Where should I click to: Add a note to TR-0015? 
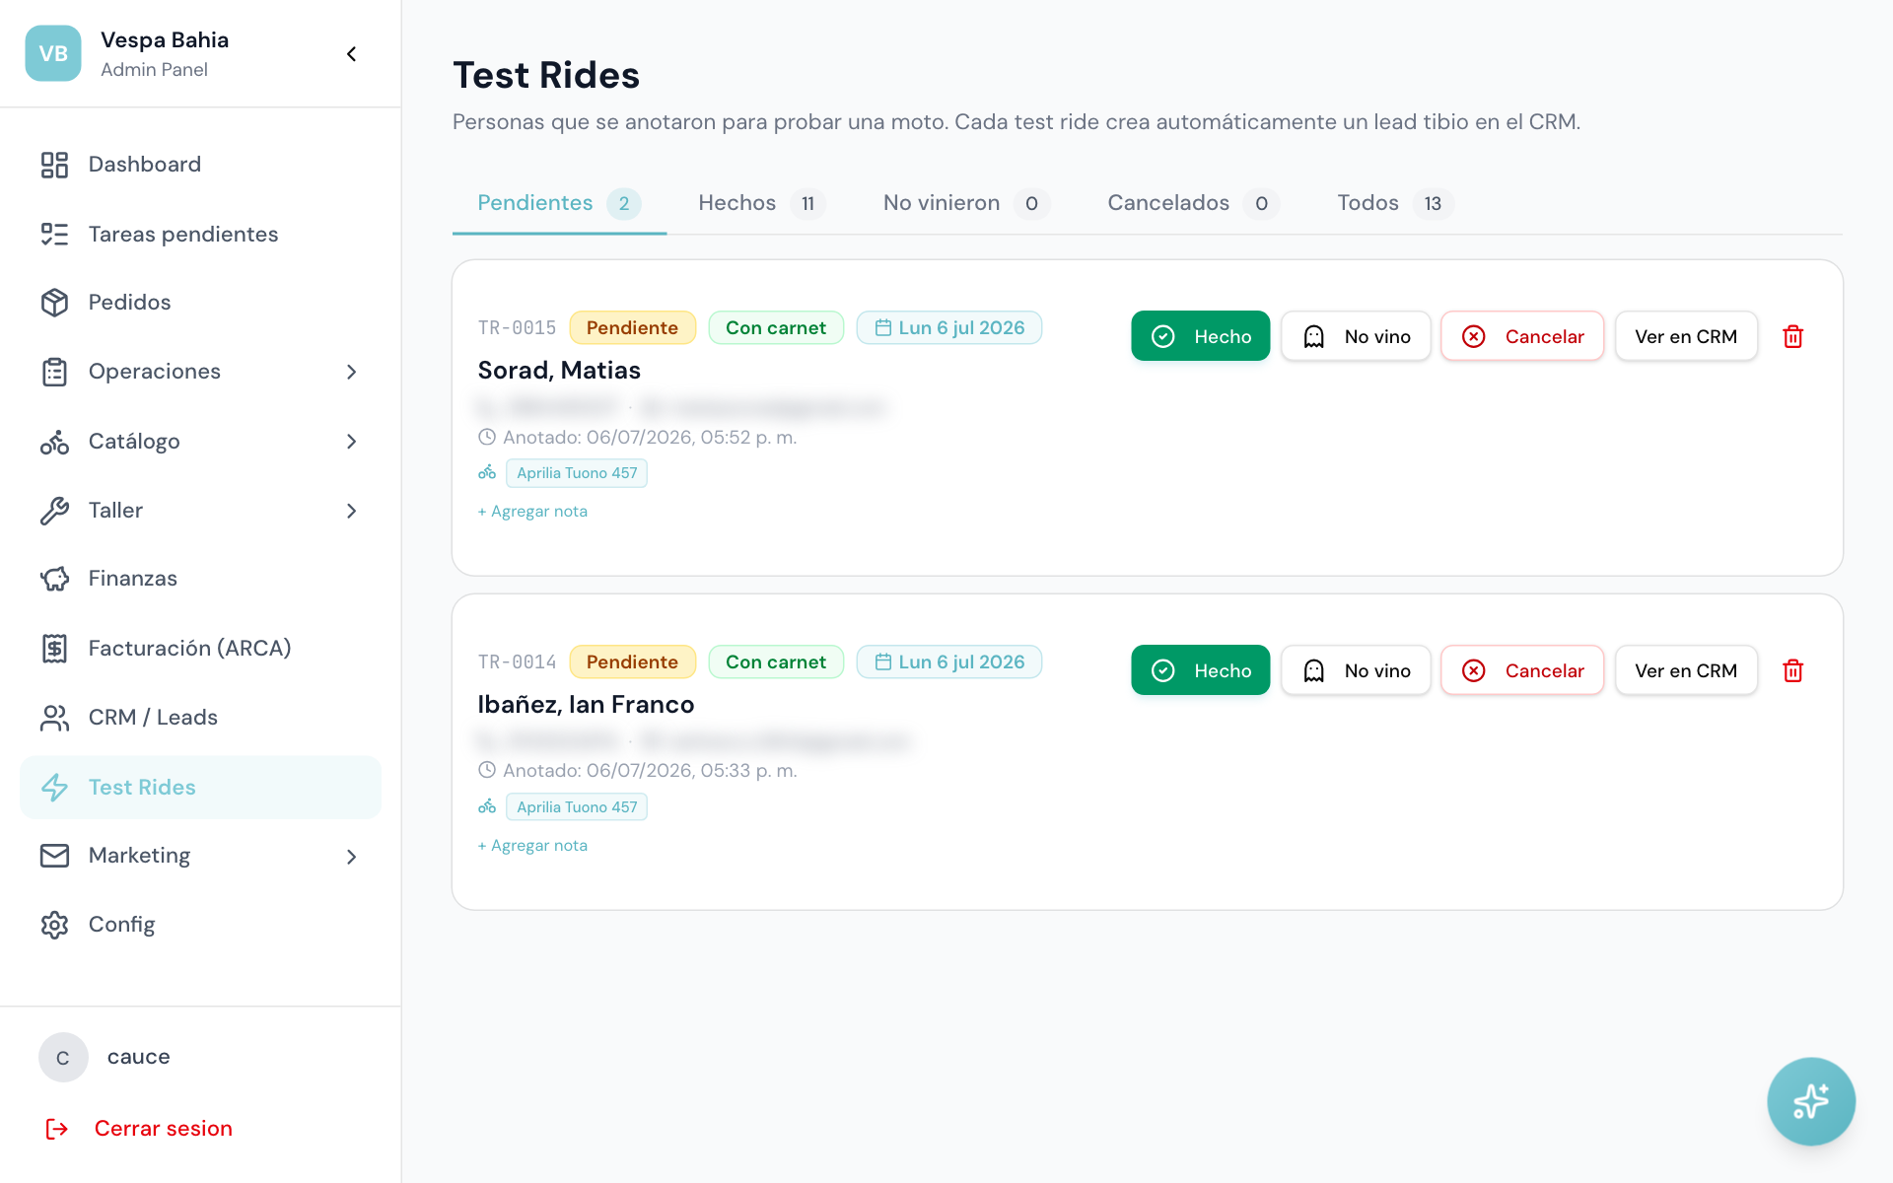pyautogui.click(x=532, y=512)
